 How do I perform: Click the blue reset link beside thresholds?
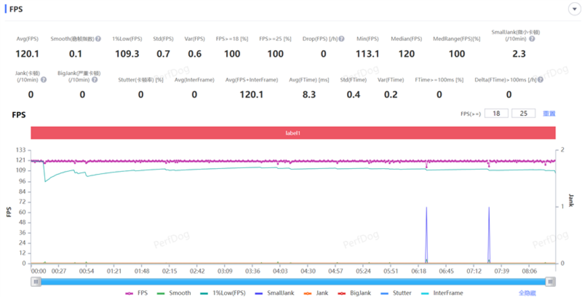click(549, 114)
